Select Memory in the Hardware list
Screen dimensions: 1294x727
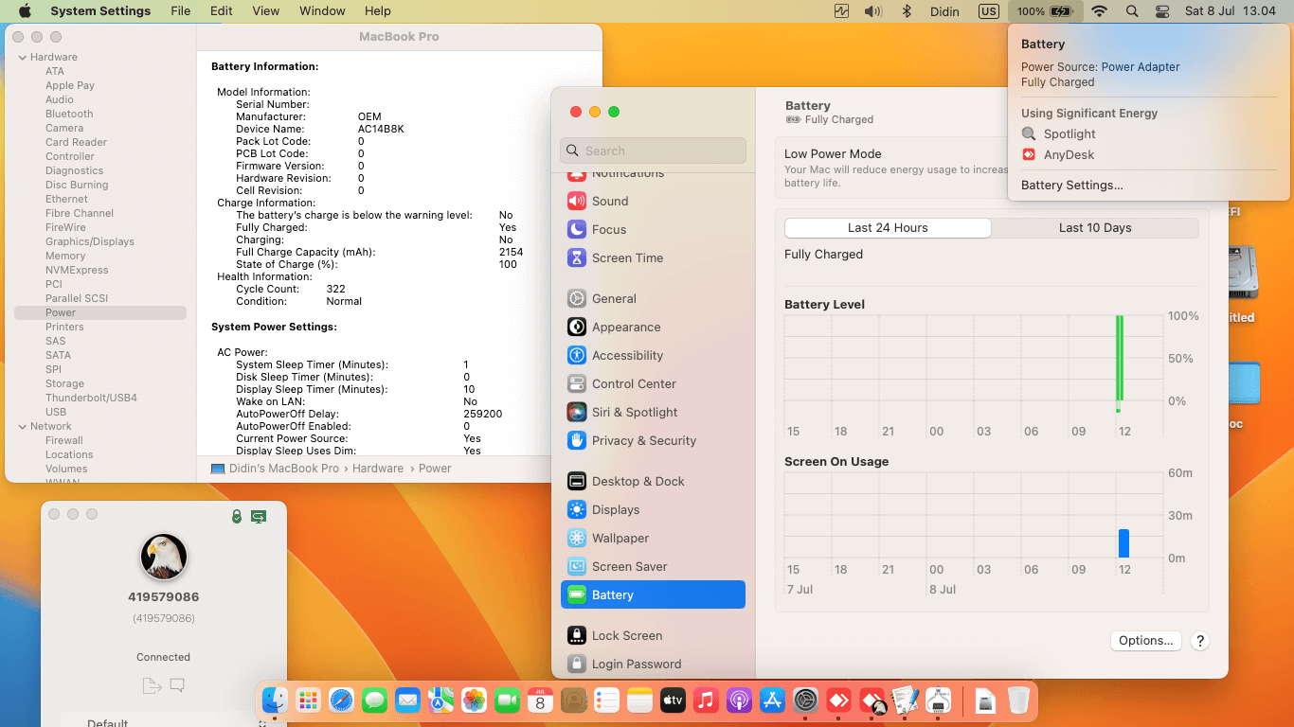(x=65, y=256)
